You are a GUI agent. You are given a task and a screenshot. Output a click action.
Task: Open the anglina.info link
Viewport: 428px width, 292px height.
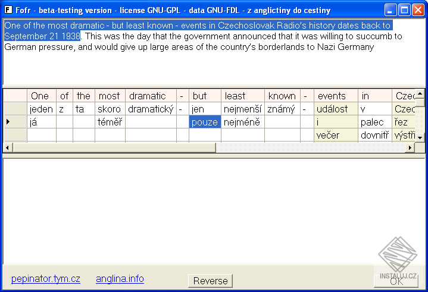tap(120, 279)
